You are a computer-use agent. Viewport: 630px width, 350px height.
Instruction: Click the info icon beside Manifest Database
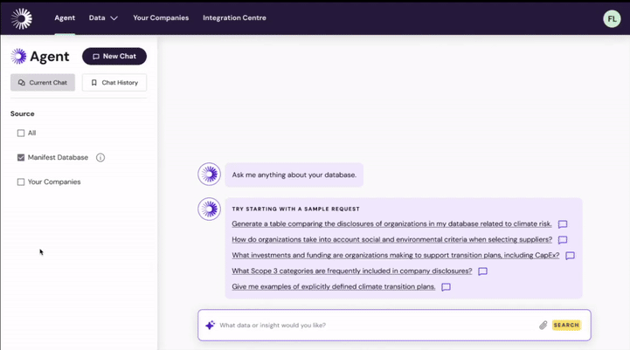tap(100, 158)
